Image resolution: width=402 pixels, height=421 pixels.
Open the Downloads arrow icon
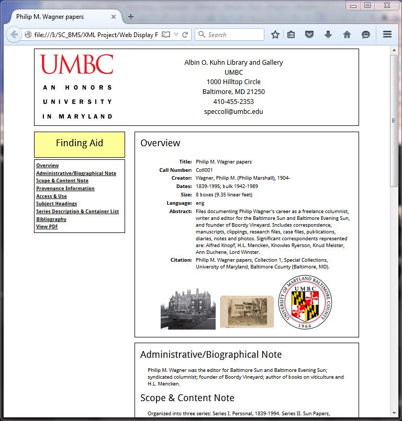pos(328,34)
